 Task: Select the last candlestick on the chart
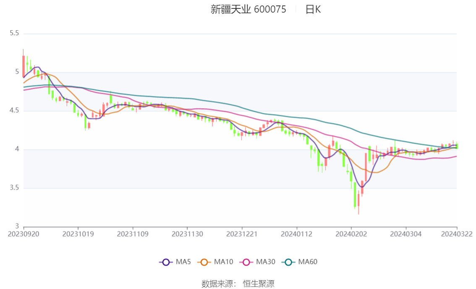coord(455,146)
